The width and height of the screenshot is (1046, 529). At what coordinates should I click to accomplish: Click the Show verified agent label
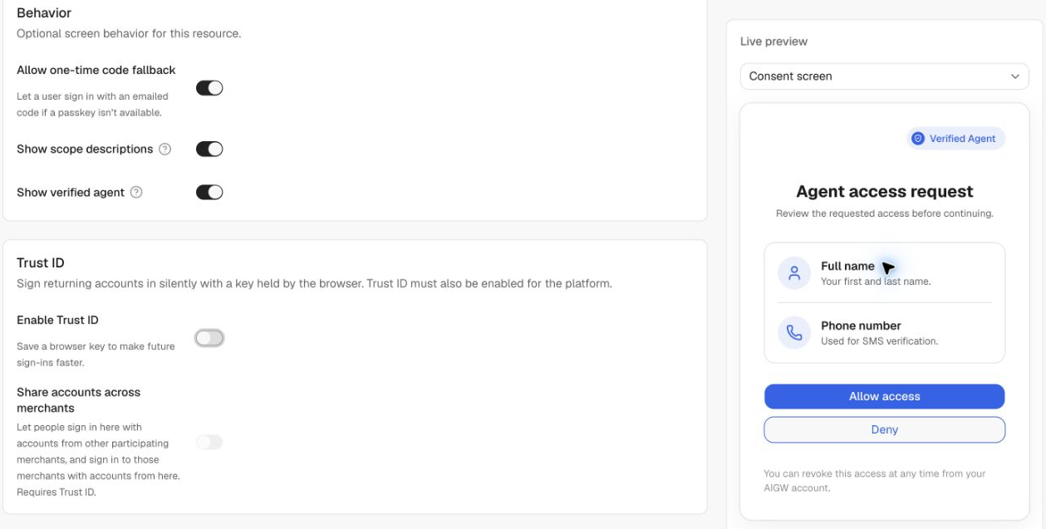[71, 193]
